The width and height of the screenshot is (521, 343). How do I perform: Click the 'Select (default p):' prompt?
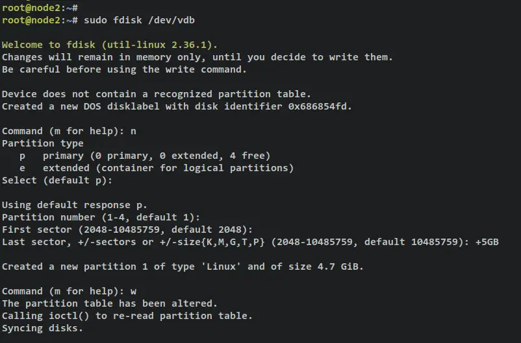57,180
